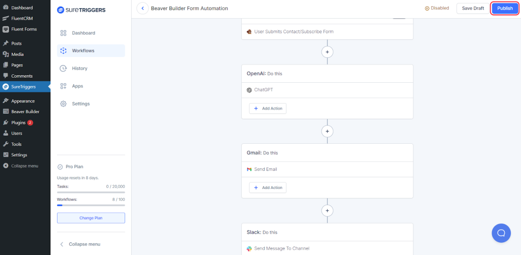This screenshot has width=521, height=255.
Task: Click plus circle above Slack step
Action: (x=327, y=210)
